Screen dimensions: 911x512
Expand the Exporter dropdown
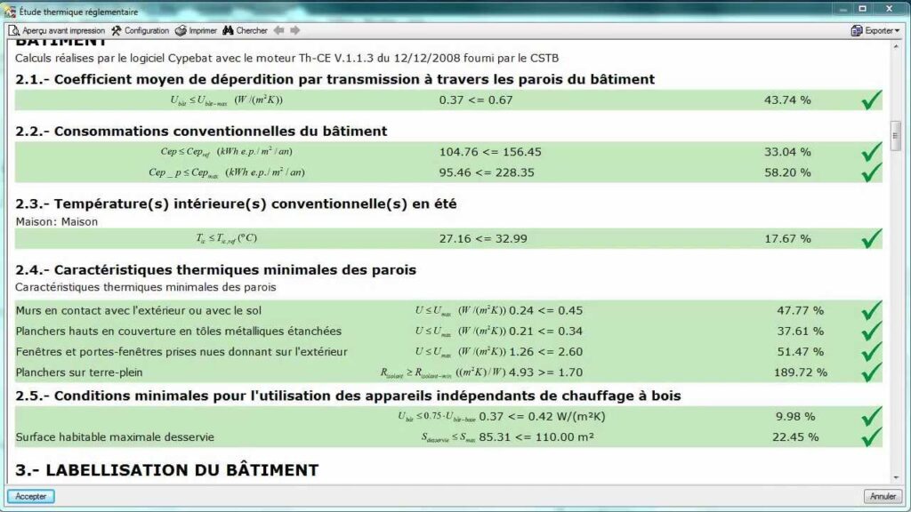click(x=875, y=30)
